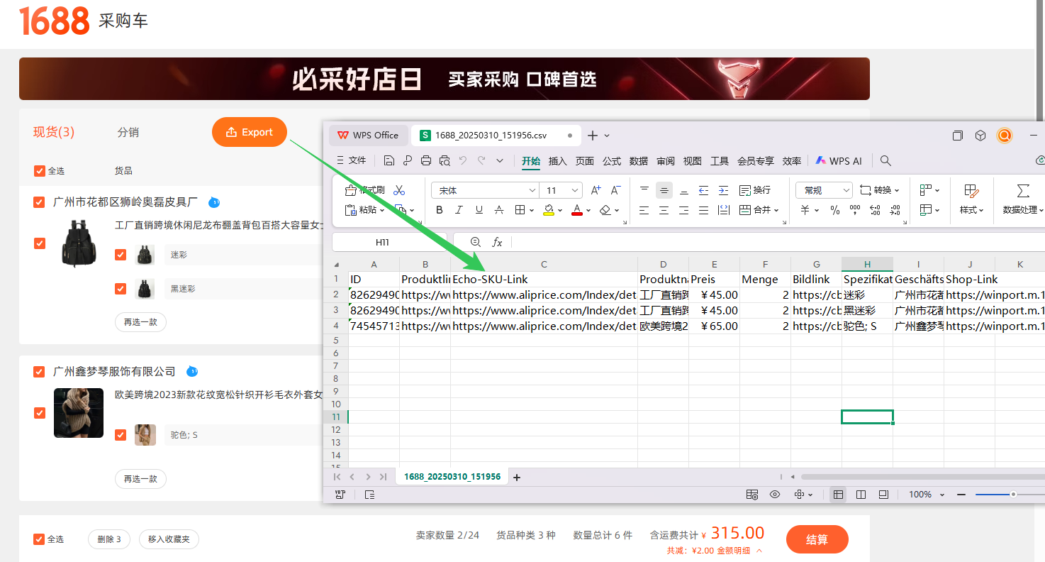Uncheck the backpack product checkbox
The image size is (1045, 562).
pos(40,243)
